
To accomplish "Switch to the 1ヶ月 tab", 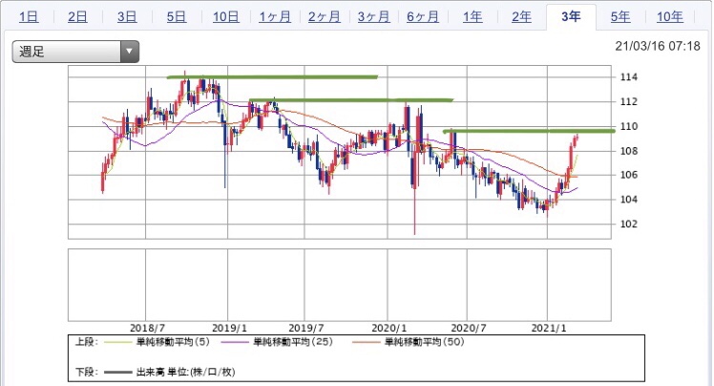I will pos(276,16).
